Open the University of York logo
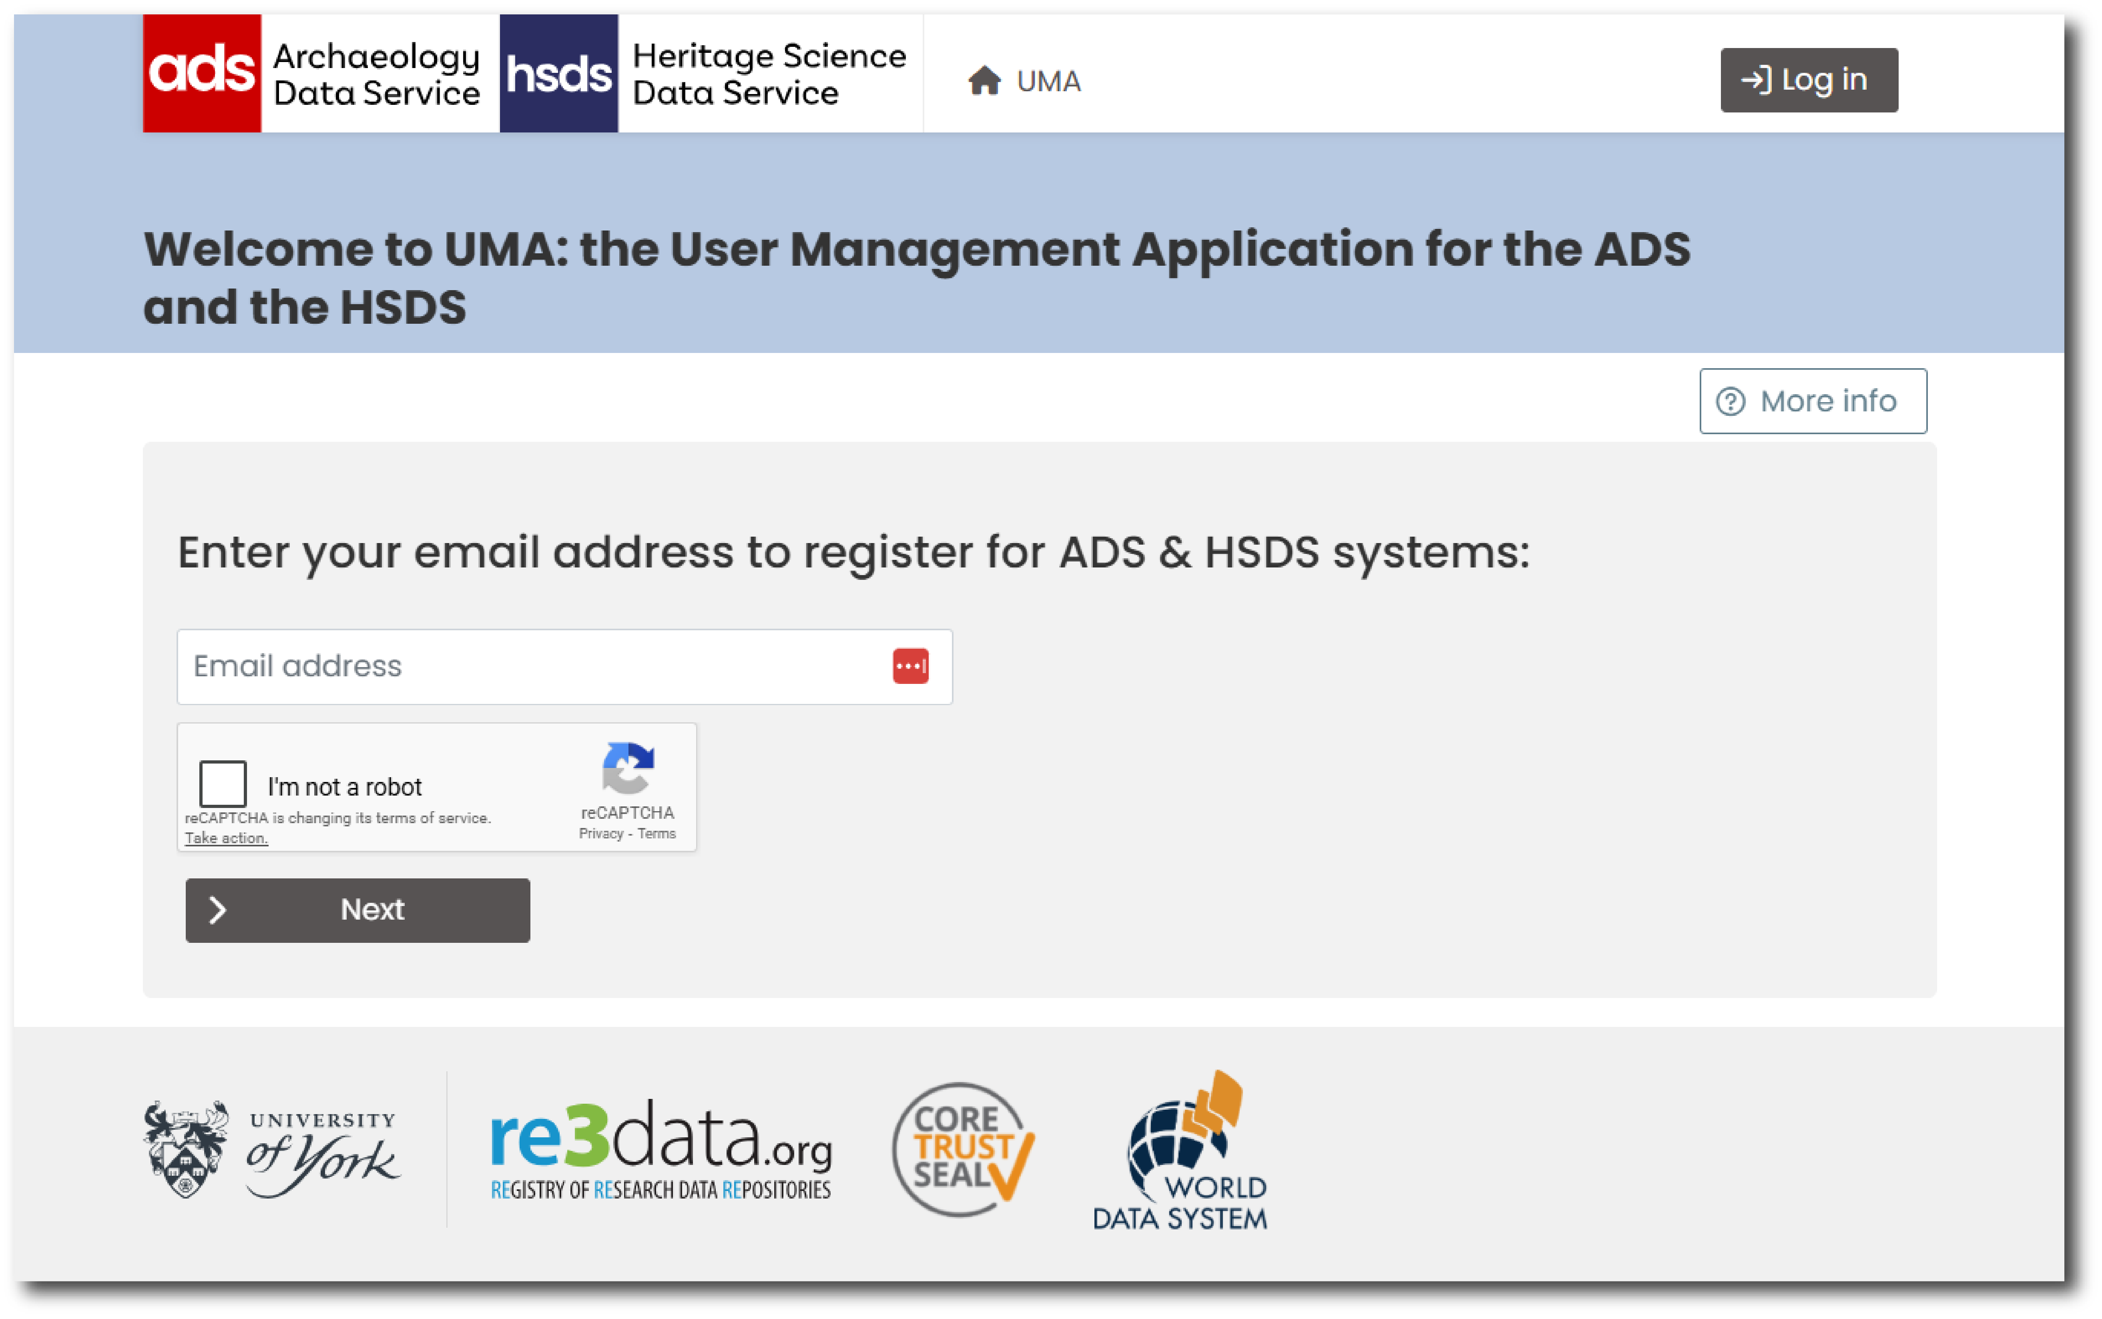2102x1319 pixels. pyautogui.click(x=272, y=1149)
